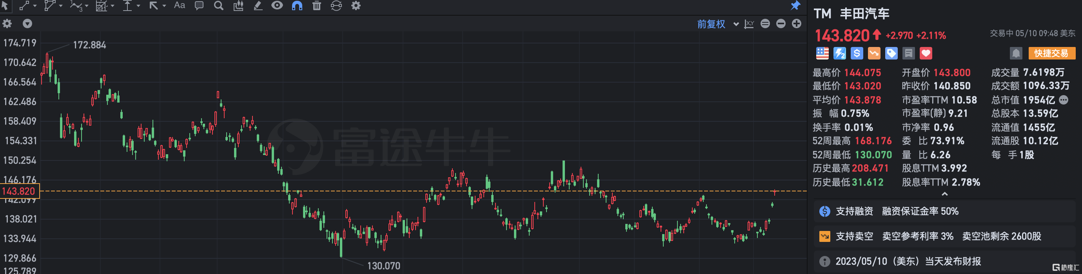
Task: Click the ellipsis icon beside 总市值
Action: [x=1063, y=100]
